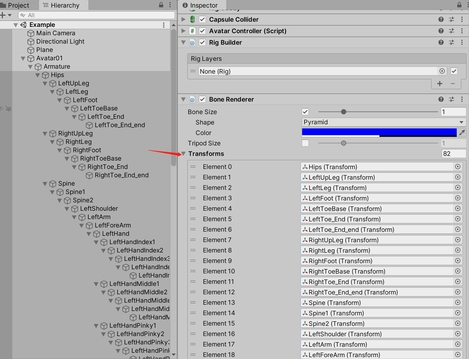Image resolution: width=469 pixels, height=359 pixels.
Task: Open Bone Renderer preset settings icon
Action: tap(451, 99)
